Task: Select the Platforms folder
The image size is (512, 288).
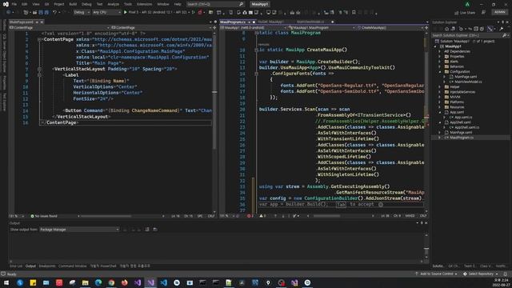Action: (457, 102)
